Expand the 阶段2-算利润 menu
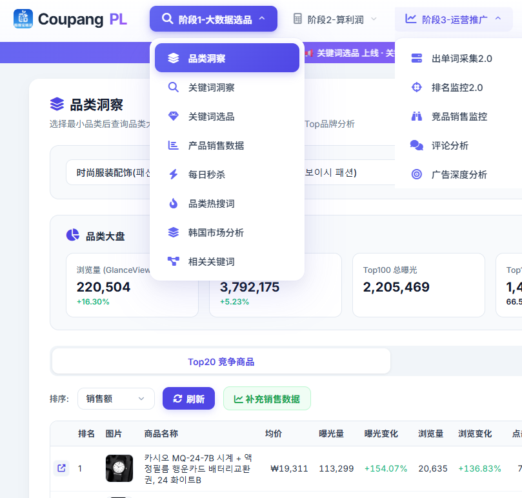This screenshot has height=498, width=522. coord(336,19)
